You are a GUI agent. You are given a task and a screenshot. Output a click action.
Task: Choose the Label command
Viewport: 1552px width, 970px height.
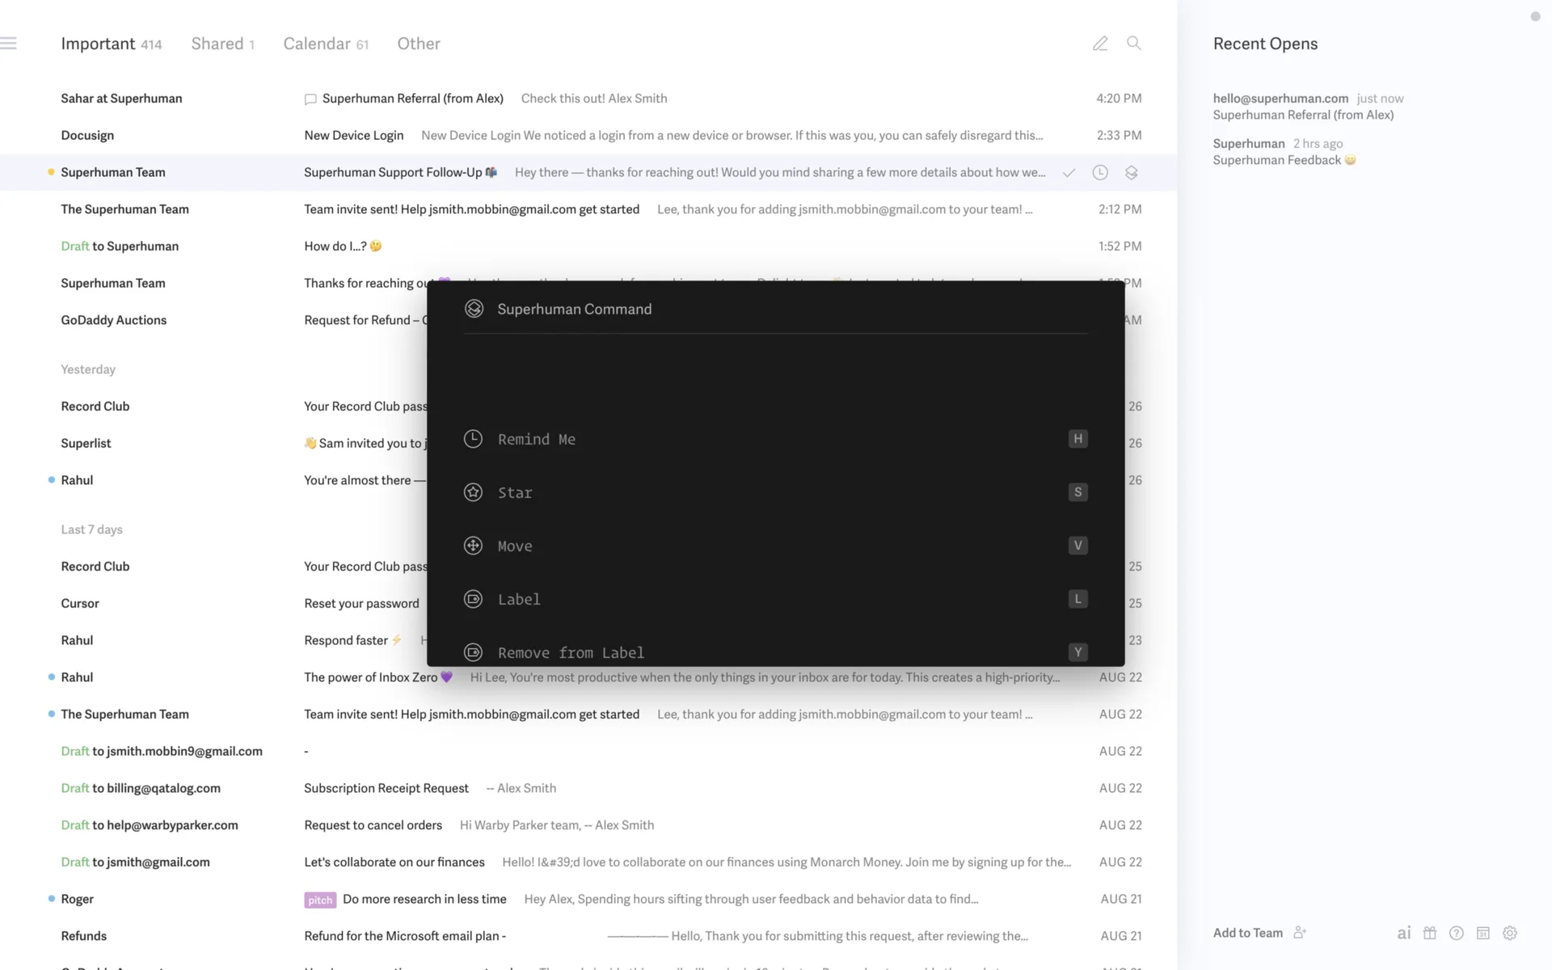(x=519, y=599)
